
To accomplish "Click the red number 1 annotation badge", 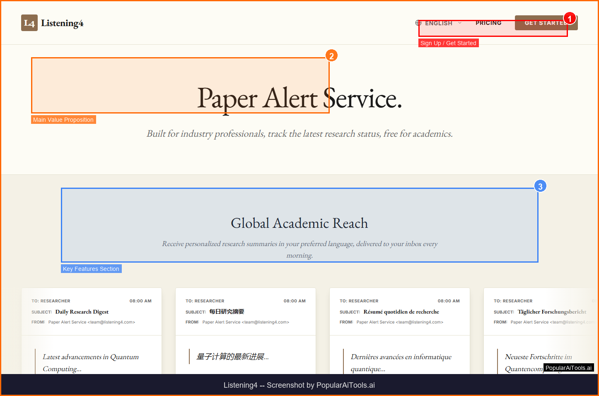I will tap(570, 19).
